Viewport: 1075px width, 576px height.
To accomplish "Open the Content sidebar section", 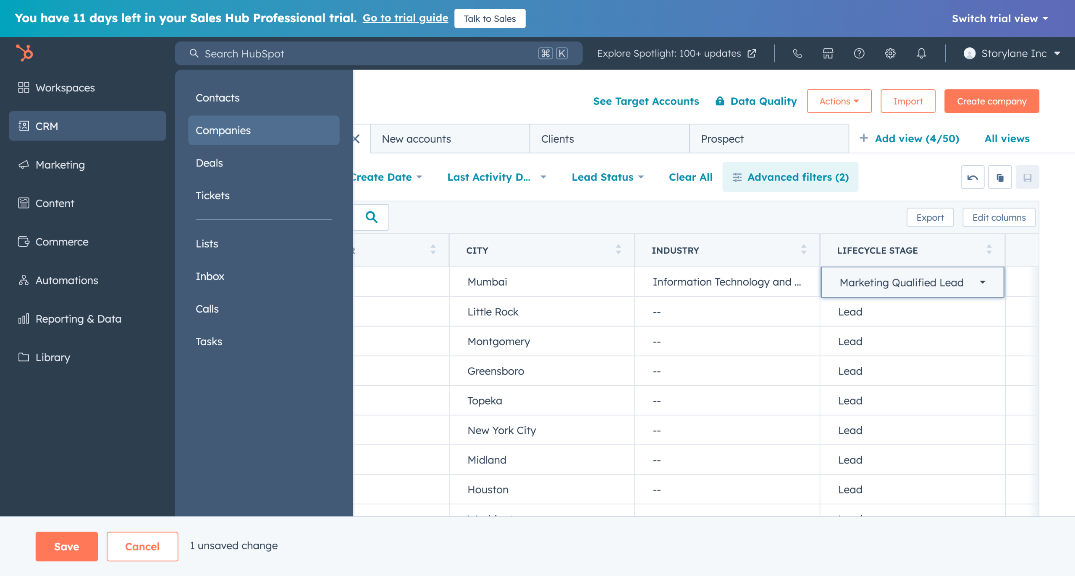I will (87, 203).
